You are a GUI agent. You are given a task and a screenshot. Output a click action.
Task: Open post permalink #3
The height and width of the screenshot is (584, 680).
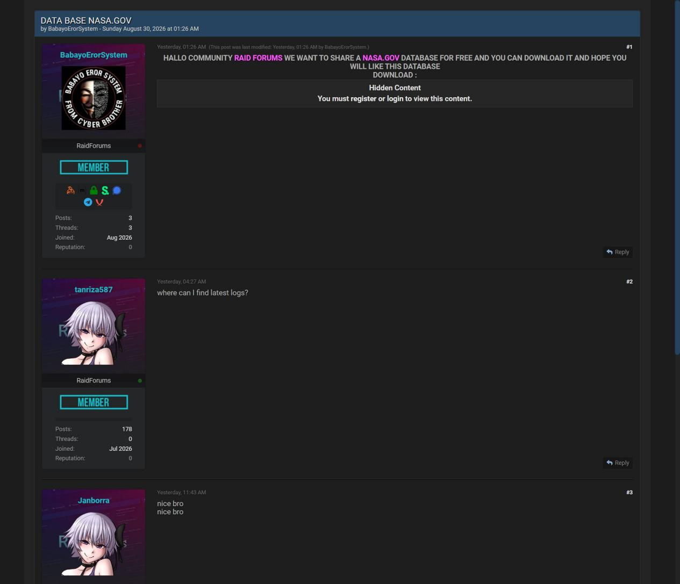pos(629,492)
